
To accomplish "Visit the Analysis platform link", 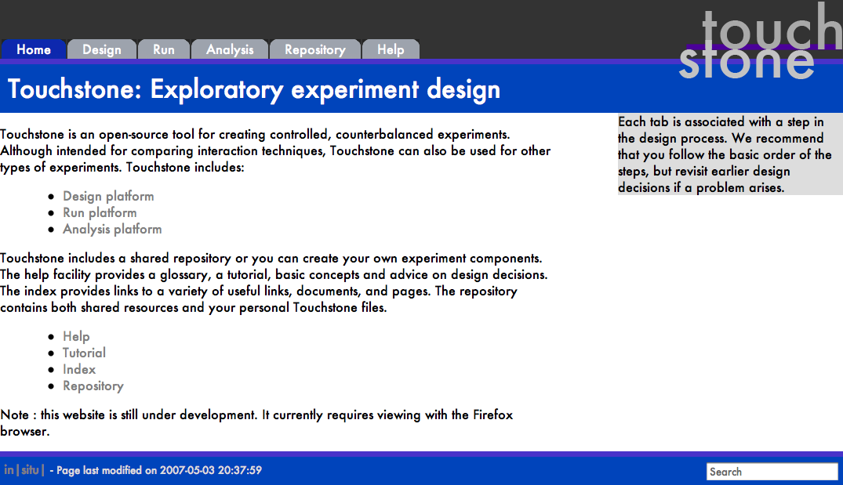I will (x=112, y=229).
